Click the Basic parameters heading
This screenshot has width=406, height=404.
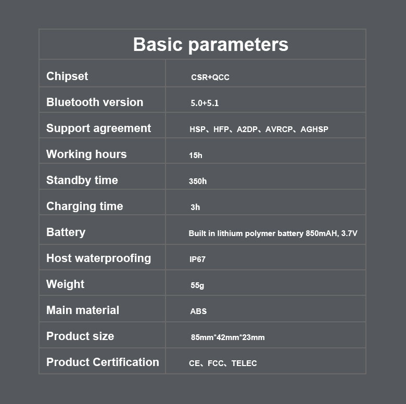click(210, 45)
